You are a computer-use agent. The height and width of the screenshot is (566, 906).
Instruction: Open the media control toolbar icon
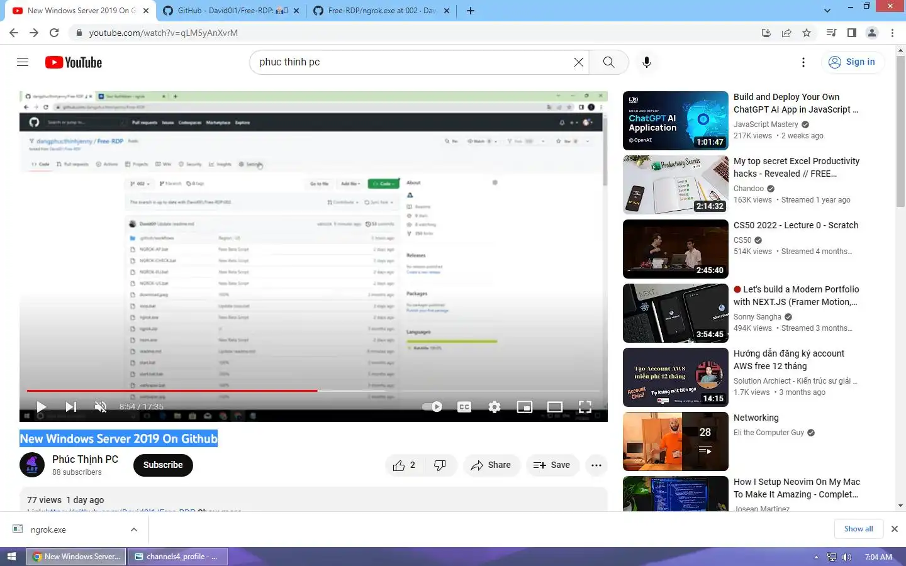click(x=831, y=33)
